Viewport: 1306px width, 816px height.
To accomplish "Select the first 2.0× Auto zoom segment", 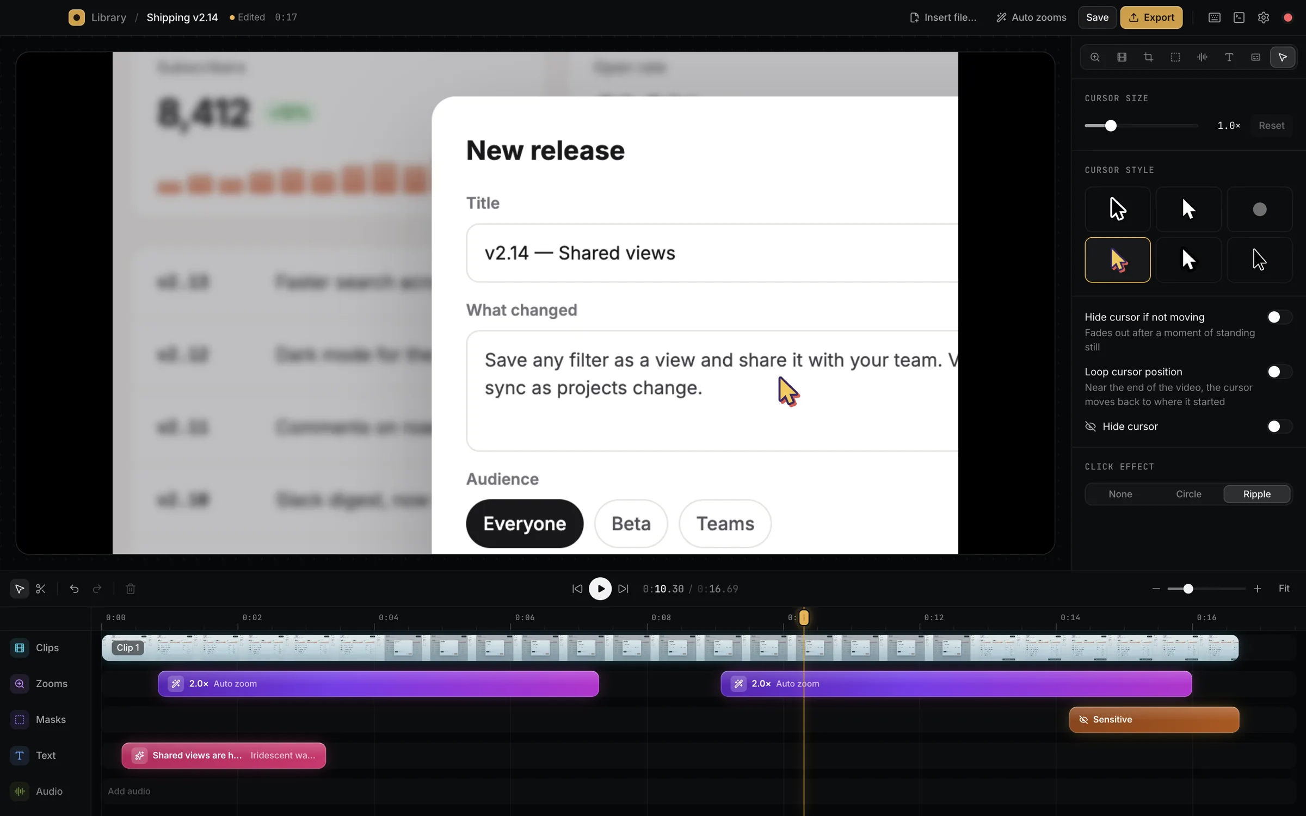I will coord(378,683).
